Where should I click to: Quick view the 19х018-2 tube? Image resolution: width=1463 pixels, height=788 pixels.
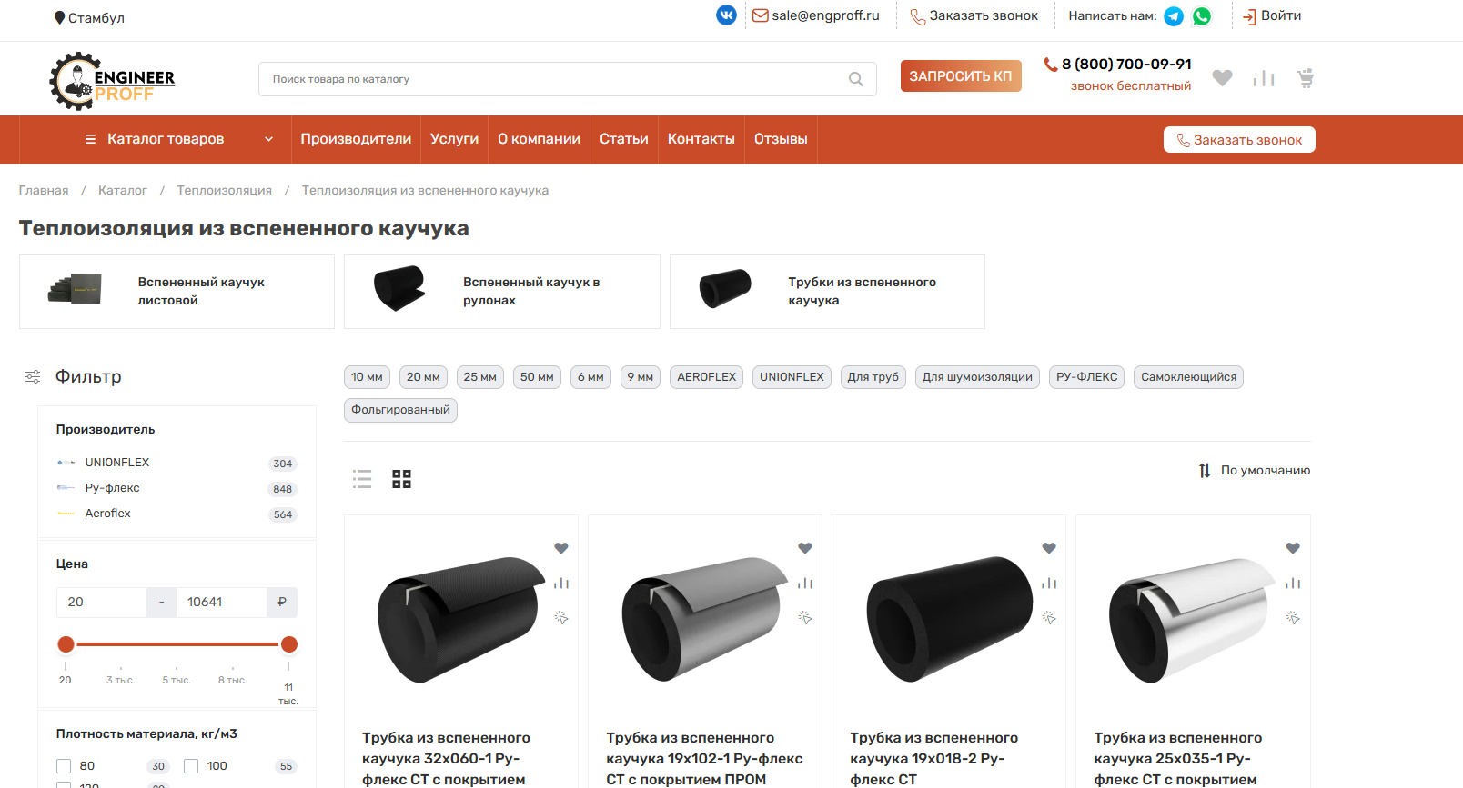tap(1049, 617)
